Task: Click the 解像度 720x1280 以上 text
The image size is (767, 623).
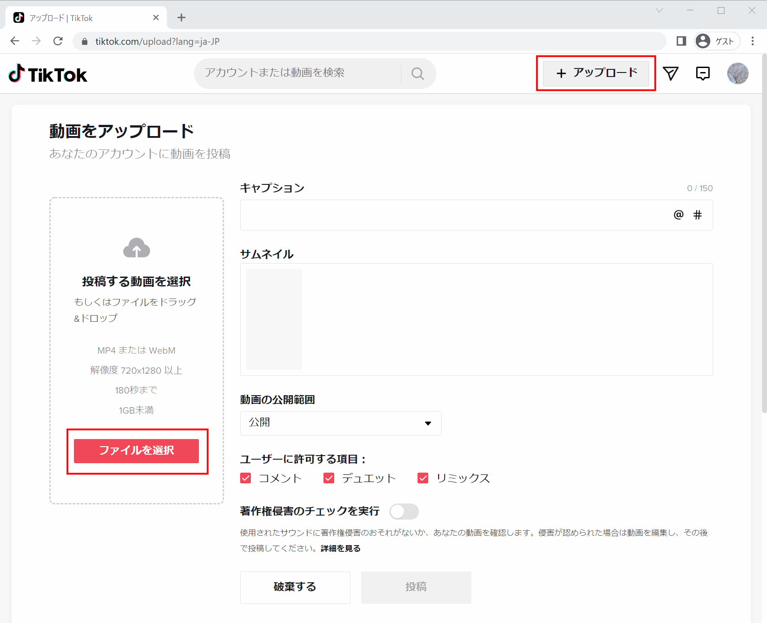Action: 136,370
